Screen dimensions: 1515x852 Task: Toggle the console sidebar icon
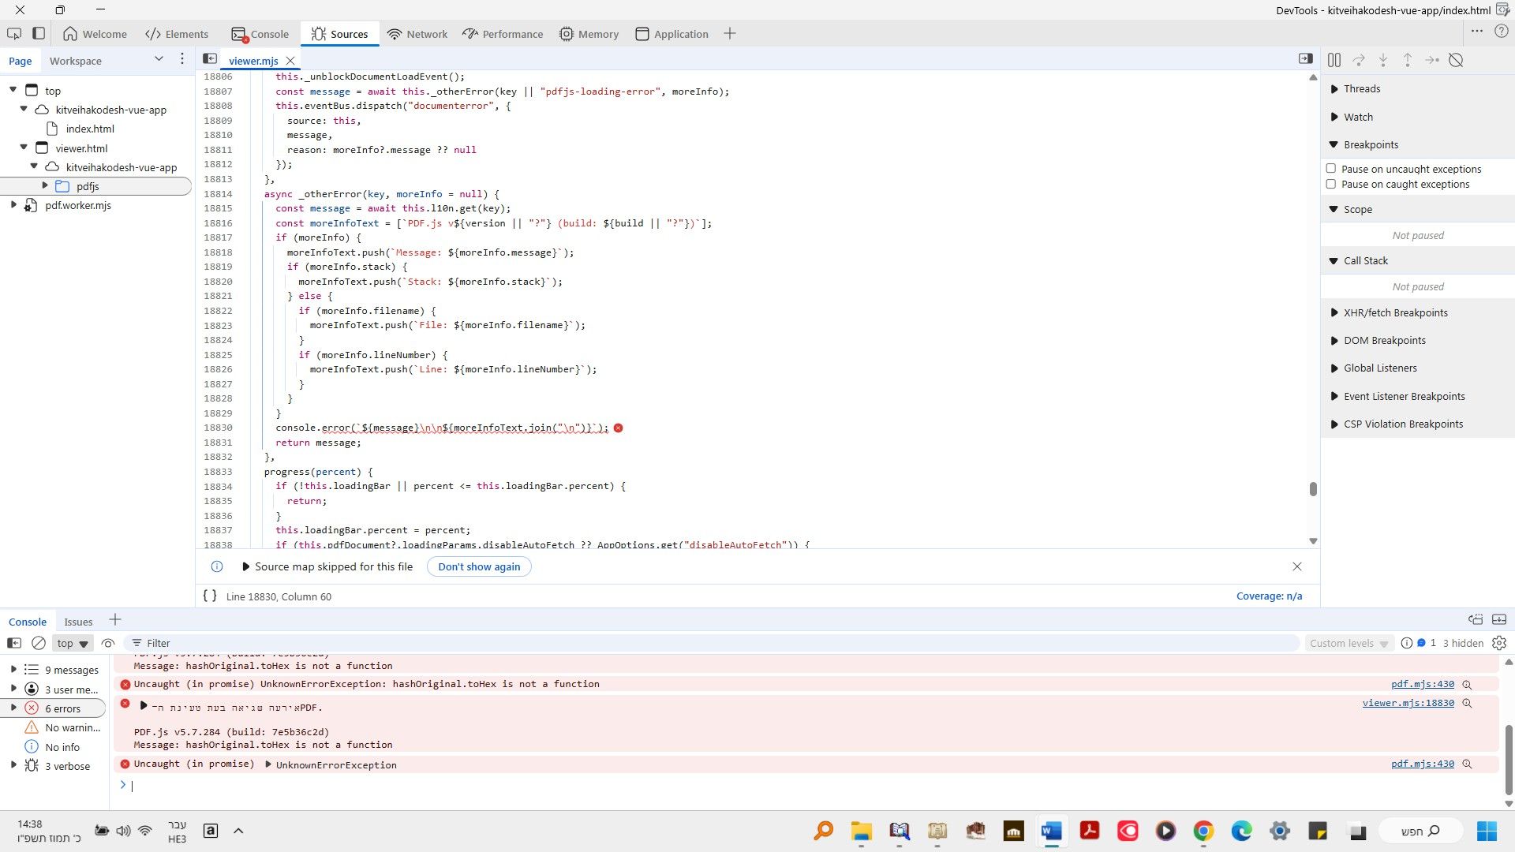tap(14, 643)
